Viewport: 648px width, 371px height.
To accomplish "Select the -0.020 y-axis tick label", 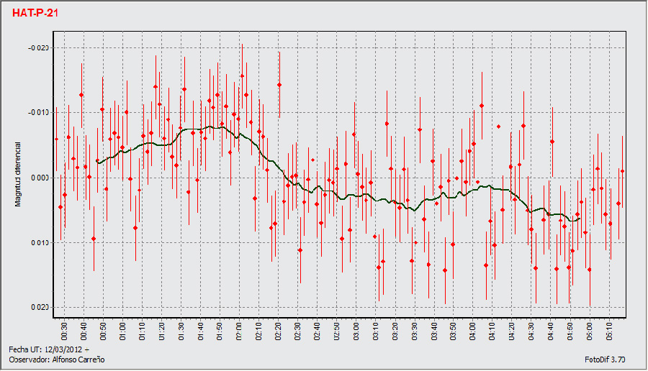I will click(37, 47).
